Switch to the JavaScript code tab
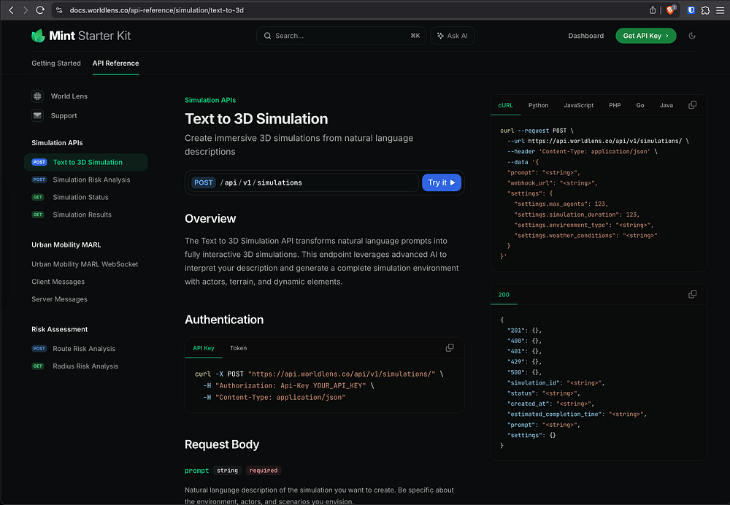 click(578, 105)
